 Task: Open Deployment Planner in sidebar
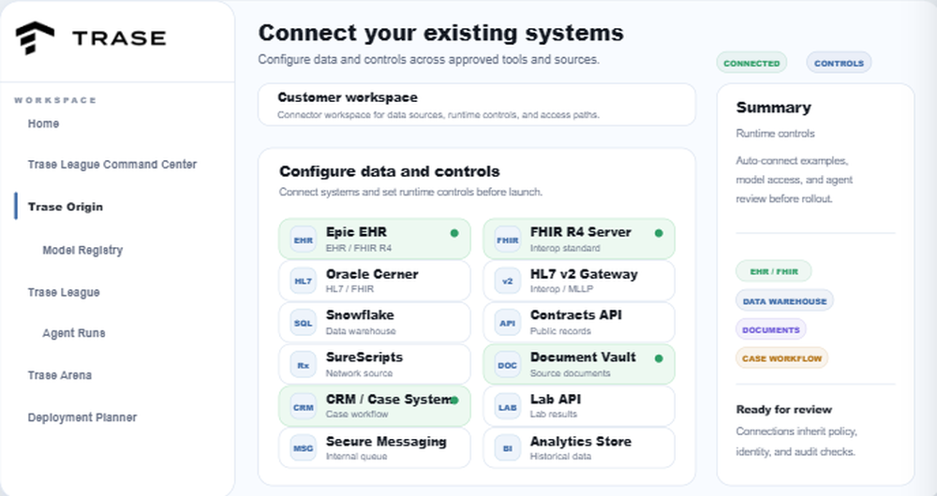(82, 417)
